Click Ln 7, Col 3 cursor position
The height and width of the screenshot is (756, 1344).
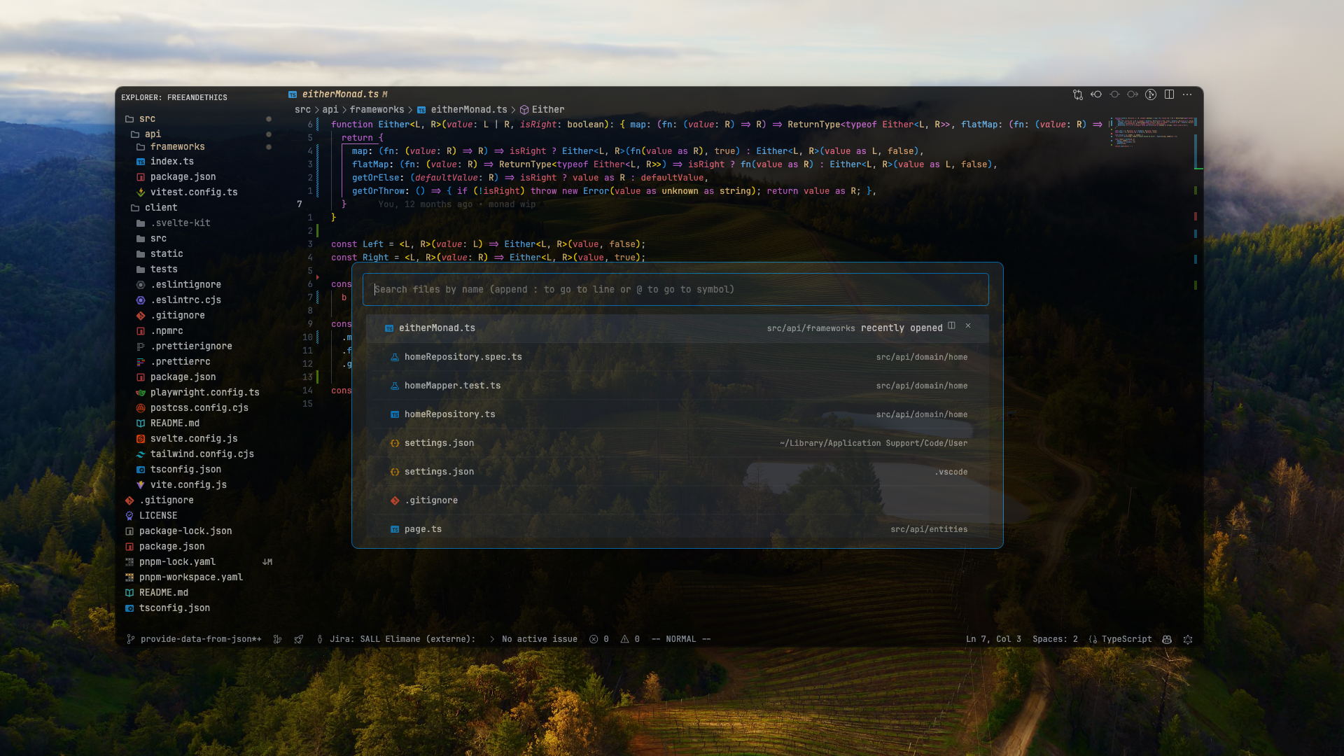(993, 639)
